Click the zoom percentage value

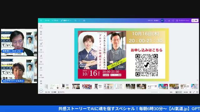pos(171,92)
